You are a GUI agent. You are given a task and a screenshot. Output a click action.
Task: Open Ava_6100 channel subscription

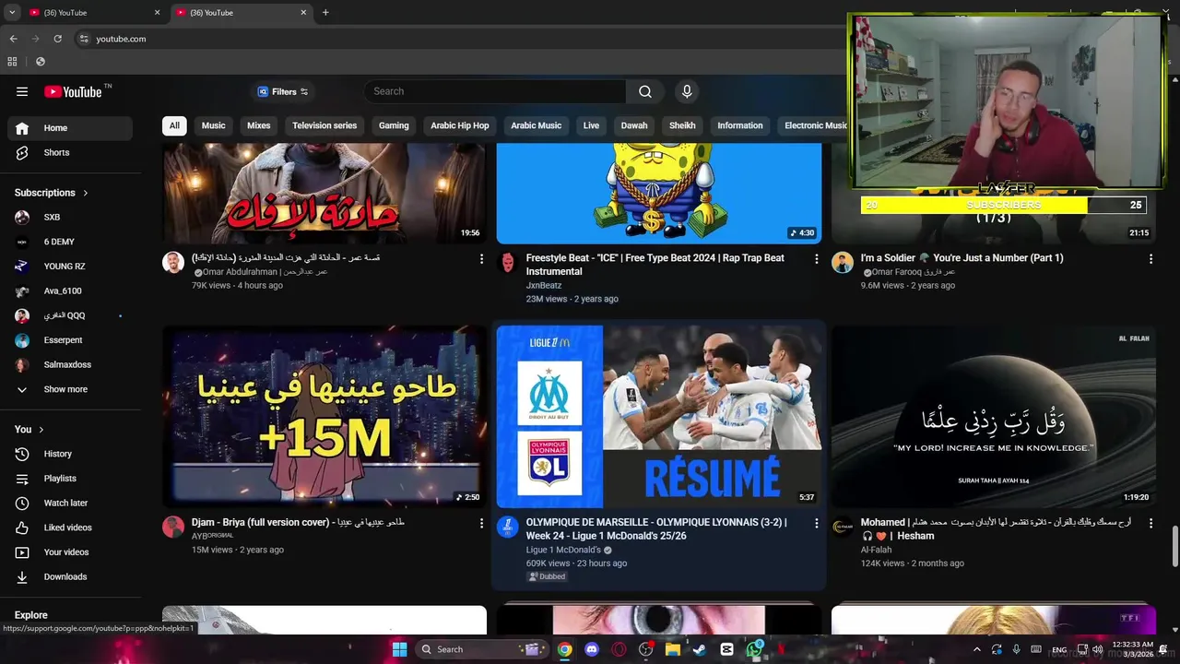tap(70, 290)
